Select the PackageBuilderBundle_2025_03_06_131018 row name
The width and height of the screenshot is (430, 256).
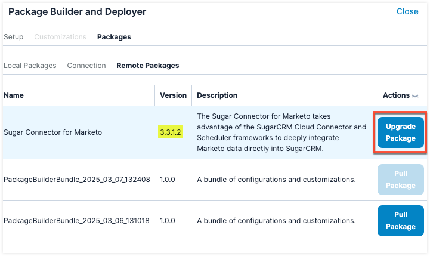77,221
